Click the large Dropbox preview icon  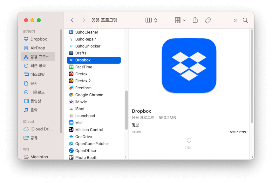point(189,66)
